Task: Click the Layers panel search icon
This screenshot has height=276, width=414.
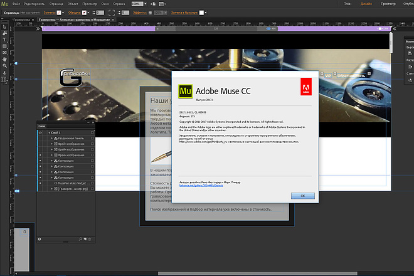Action: (x=80, y=239)
